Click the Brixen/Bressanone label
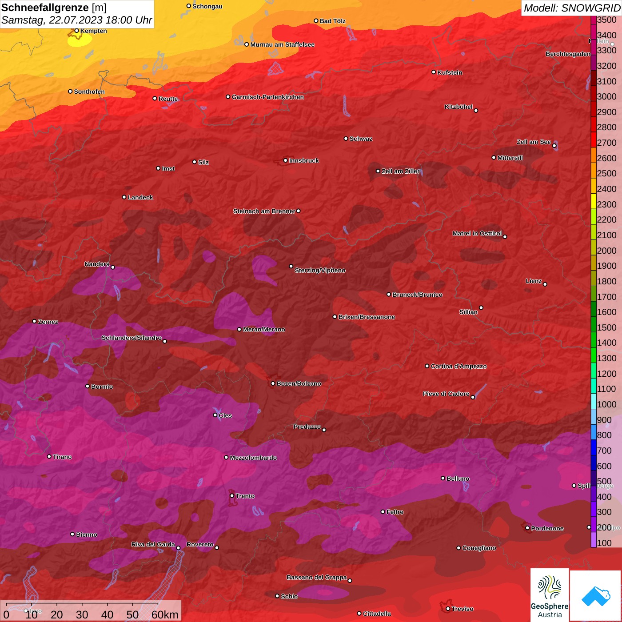The width and height of the screenshot is (622, 622). pos(367,317)
